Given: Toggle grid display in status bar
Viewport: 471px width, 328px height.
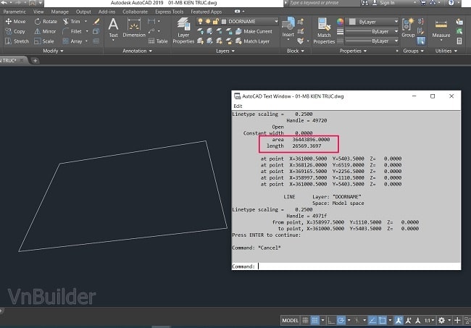Looking at the screenshot, I should coord(305,320).
